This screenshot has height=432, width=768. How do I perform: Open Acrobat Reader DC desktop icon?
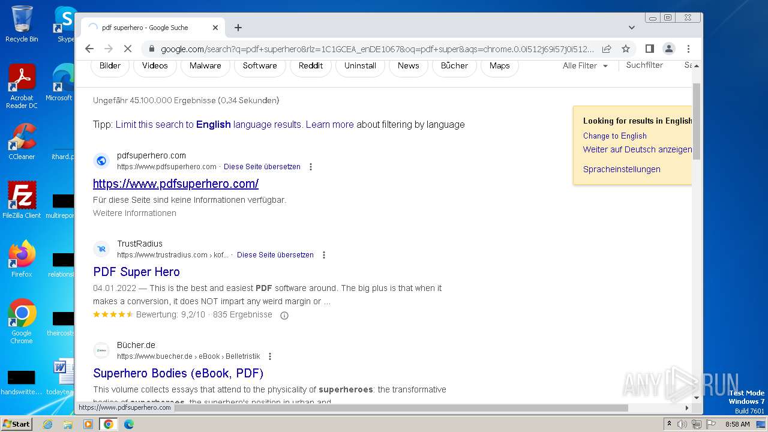22,86
